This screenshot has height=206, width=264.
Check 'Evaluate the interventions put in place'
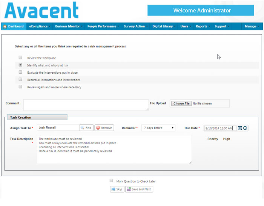pos(20,72)
